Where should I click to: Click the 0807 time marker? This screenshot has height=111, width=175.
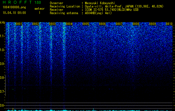119,24
